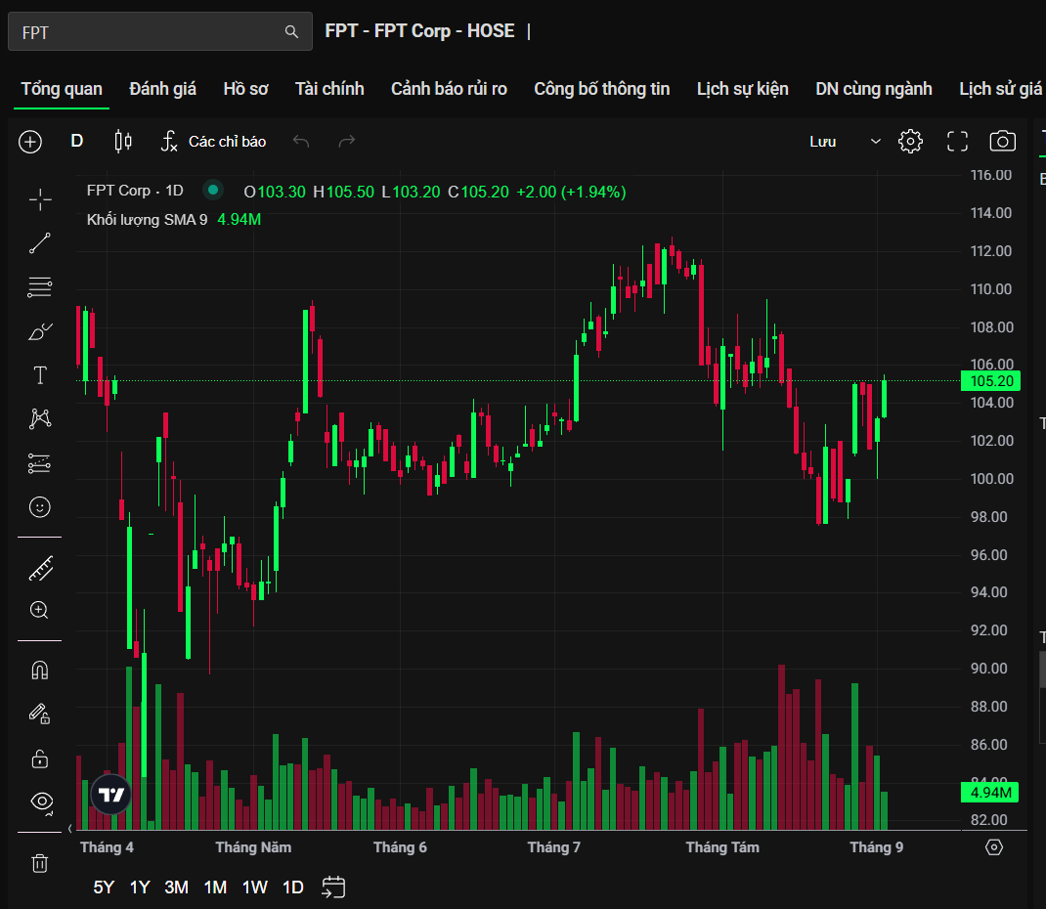Click the Tháng Tám time axis label
1046x909 pixels.
tap(722, 847)
